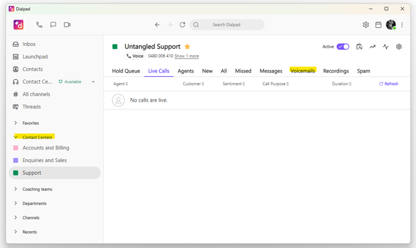Open Launchpad in the sidebar
The width and height of the screenshot is (416, 248).
coord(30,57)
